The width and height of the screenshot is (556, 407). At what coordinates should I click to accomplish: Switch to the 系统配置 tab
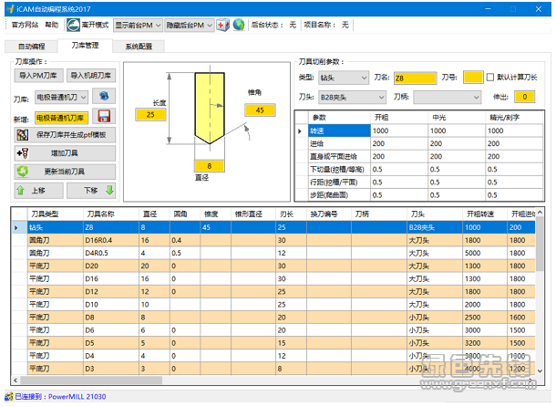point(139,46)
